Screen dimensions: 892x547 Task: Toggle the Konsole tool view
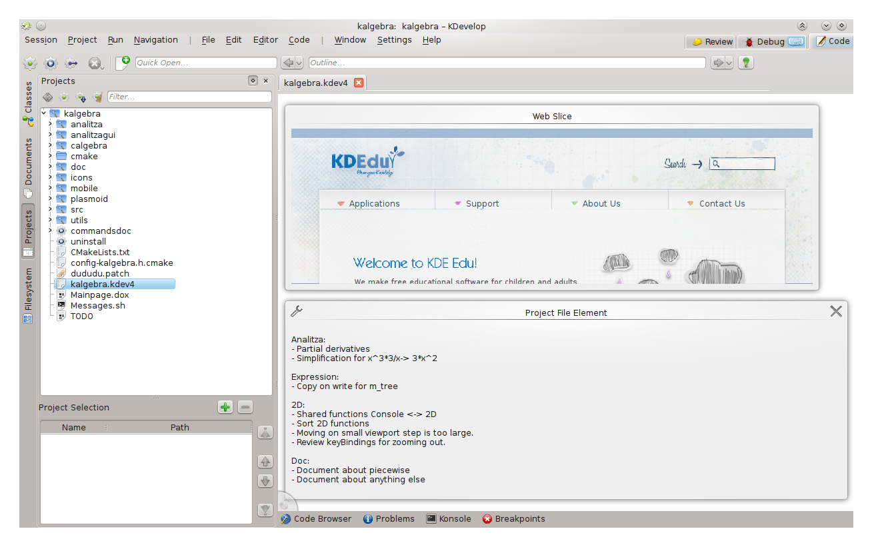click(x=449, y=519)
